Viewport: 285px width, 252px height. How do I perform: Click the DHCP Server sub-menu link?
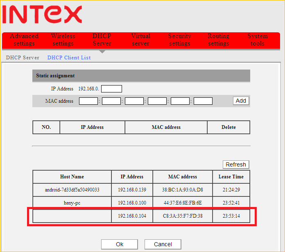coord(23,58)
